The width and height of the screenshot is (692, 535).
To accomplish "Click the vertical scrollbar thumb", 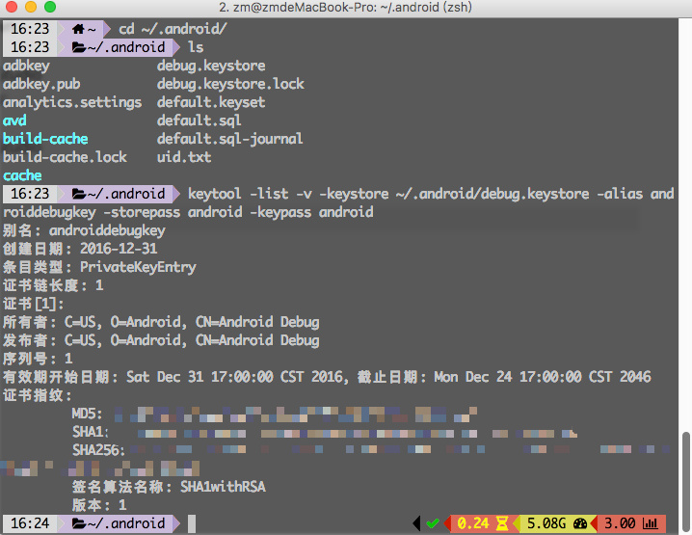I will coord(685,481).
